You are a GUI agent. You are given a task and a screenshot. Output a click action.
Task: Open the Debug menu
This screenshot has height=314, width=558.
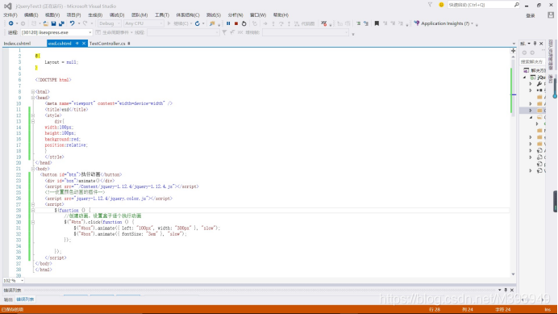[117, 15]
